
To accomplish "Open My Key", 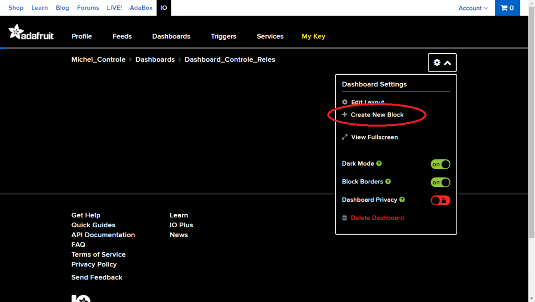I will (x=313, y=36).
